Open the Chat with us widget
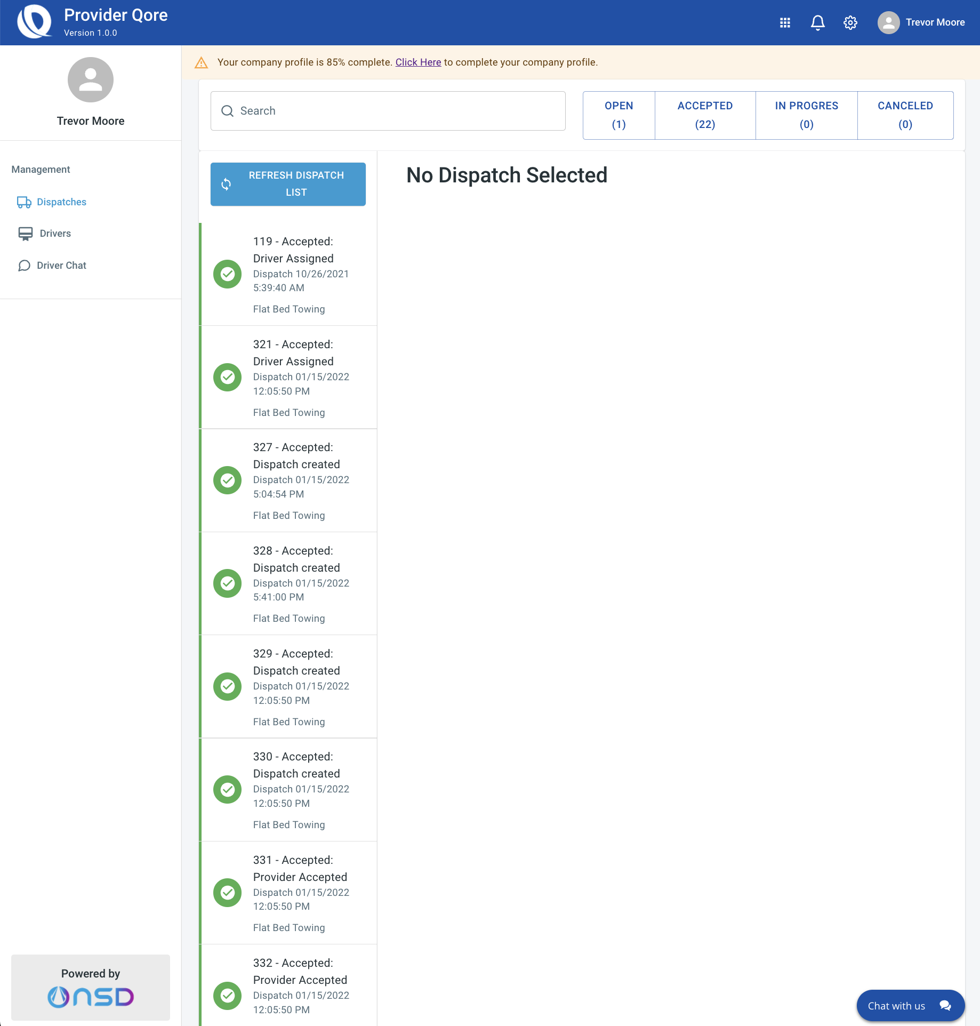 [910, 1006]
